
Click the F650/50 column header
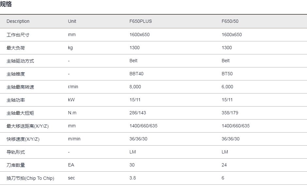coord(230,21)
